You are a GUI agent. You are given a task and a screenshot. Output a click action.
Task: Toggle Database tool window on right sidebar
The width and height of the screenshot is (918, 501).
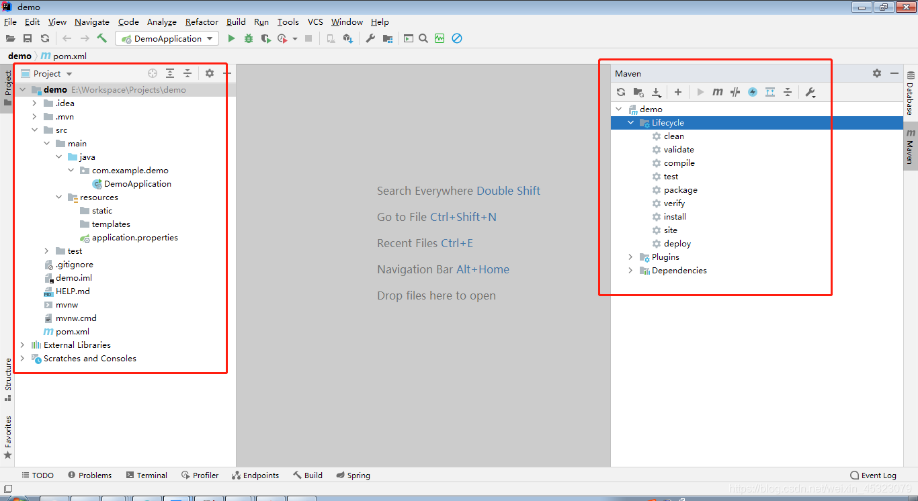[910, 93]
